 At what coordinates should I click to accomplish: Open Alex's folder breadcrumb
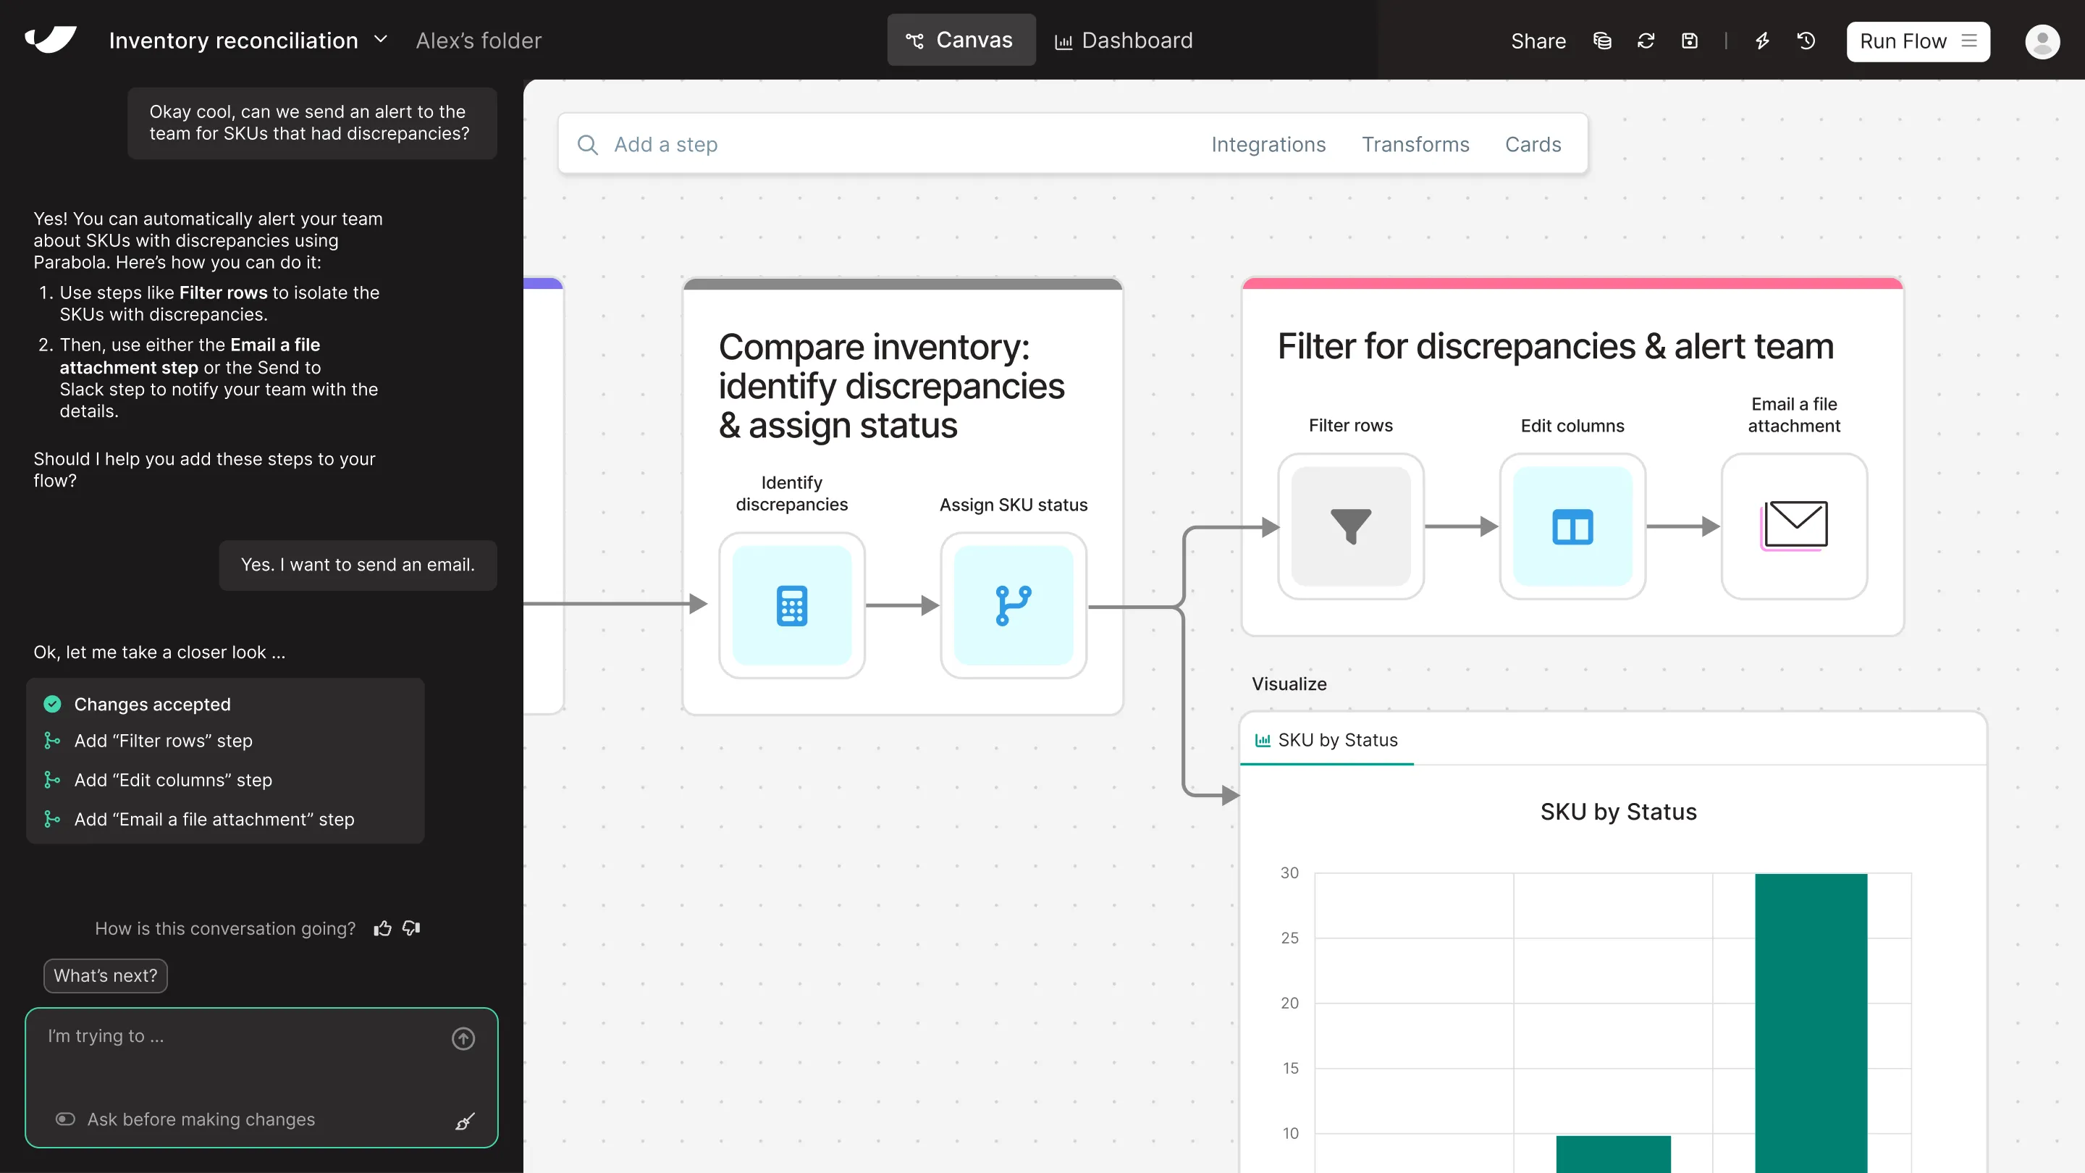[x=479, y=40]
